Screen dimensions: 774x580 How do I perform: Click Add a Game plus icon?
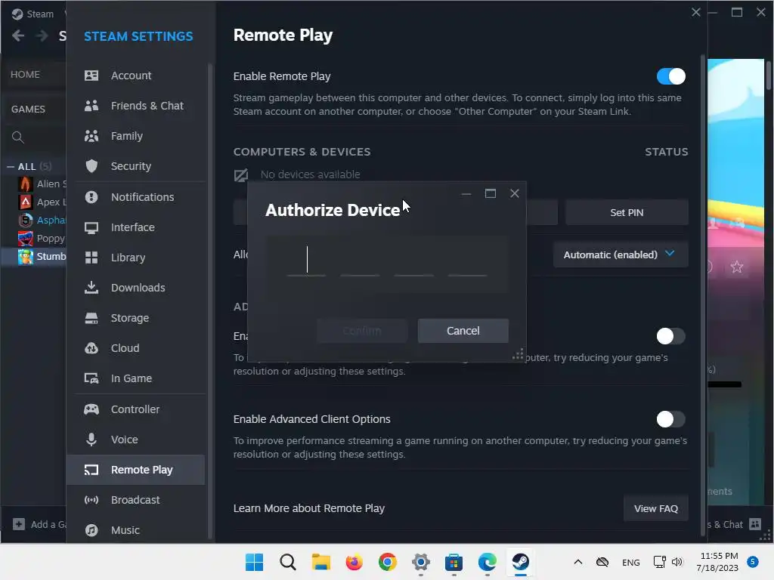coord(19,524)
